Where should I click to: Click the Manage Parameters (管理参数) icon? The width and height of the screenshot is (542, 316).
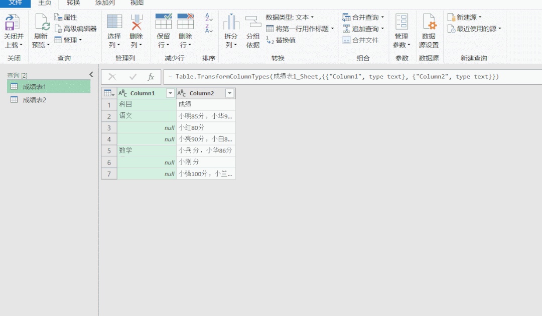click(x=401, y=22)
